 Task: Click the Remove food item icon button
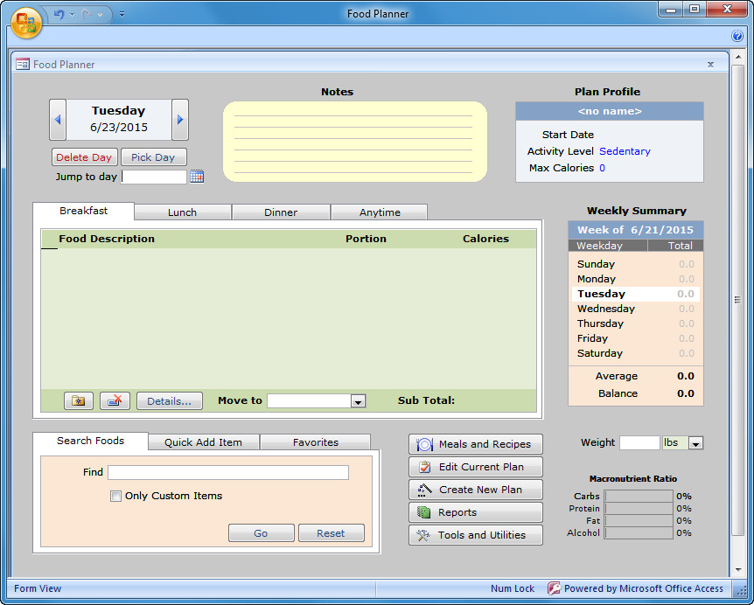click(115, 400)
